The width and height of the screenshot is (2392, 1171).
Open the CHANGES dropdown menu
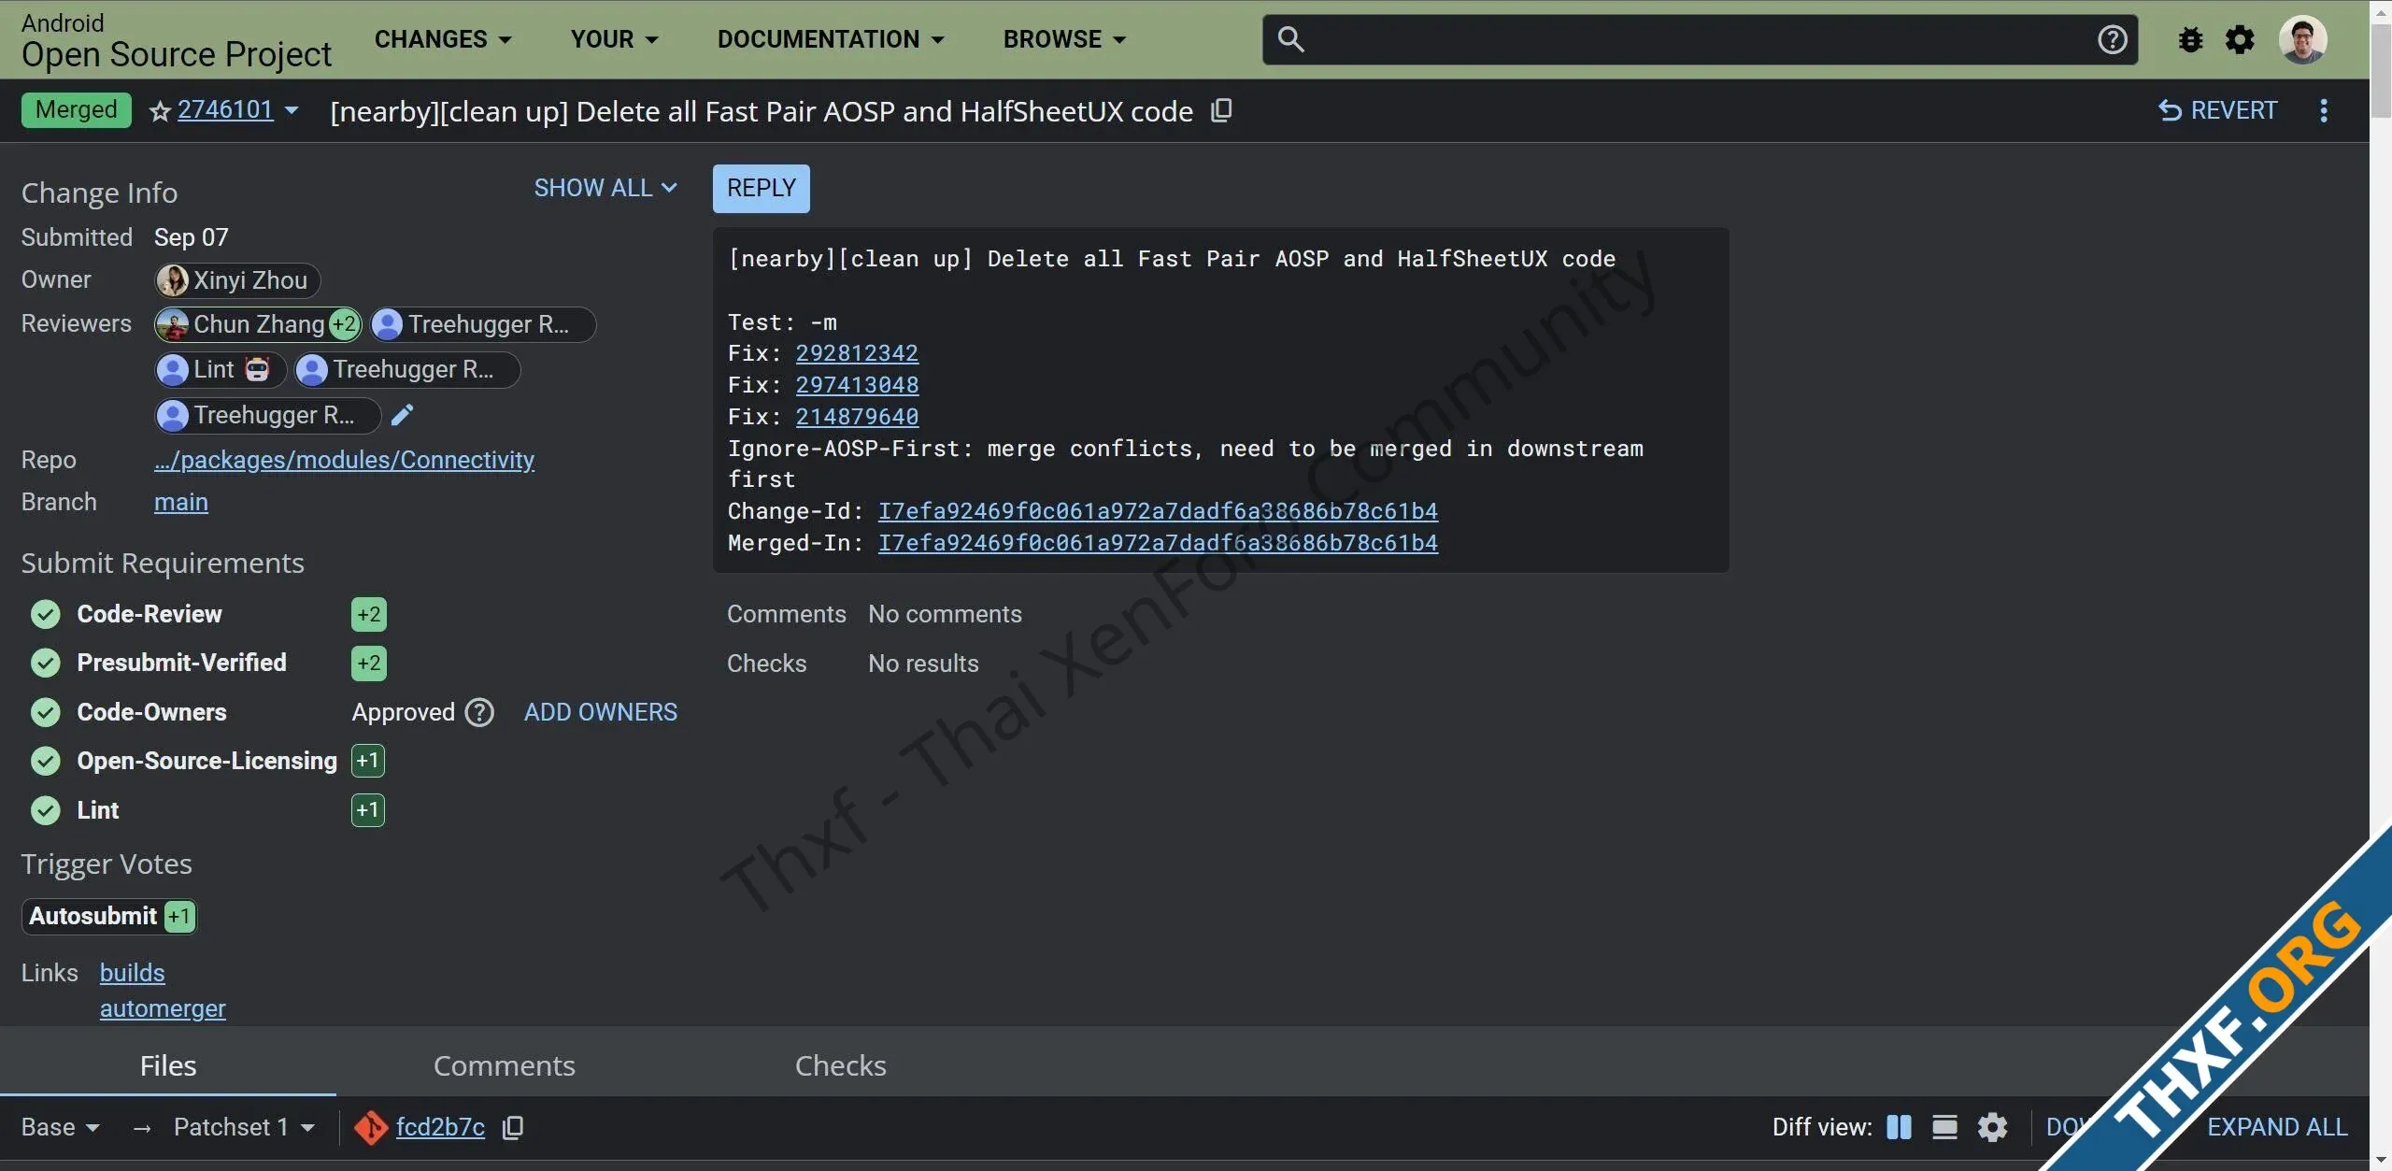point(443,39)
